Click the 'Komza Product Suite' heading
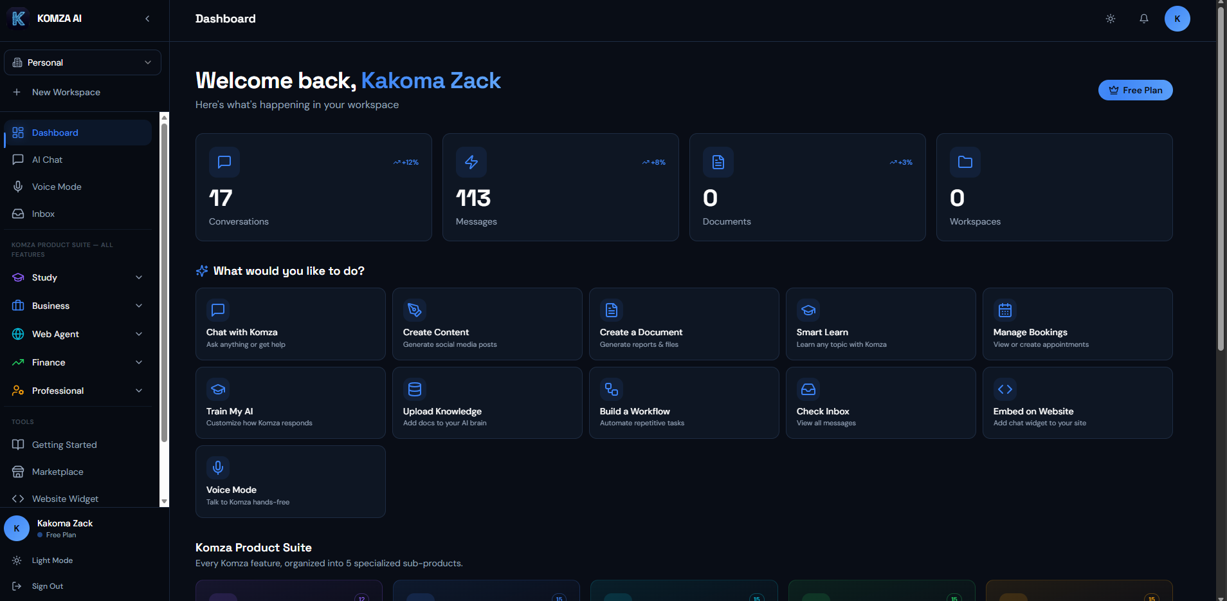This screenshot has height=601, width=1227. coord(253,548)
